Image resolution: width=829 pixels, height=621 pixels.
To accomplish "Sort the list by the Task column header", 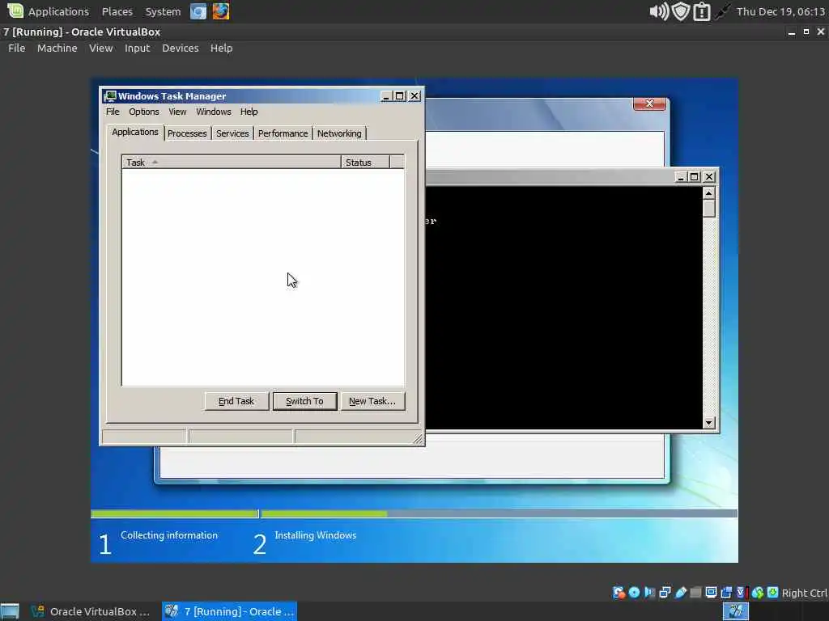I will click(x=232, y=162).
